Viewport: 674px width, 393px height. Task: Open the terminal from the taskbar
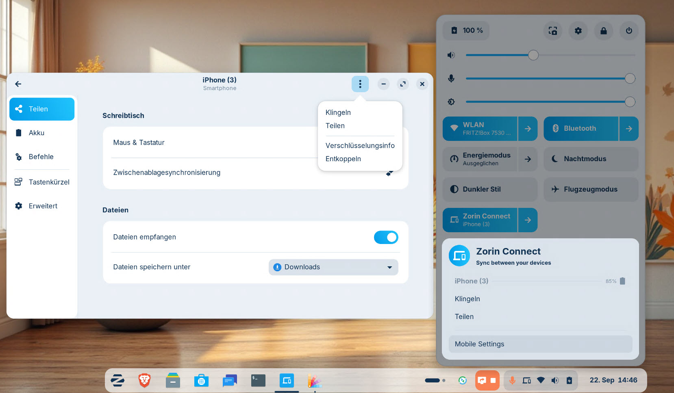tap(258, 380)
